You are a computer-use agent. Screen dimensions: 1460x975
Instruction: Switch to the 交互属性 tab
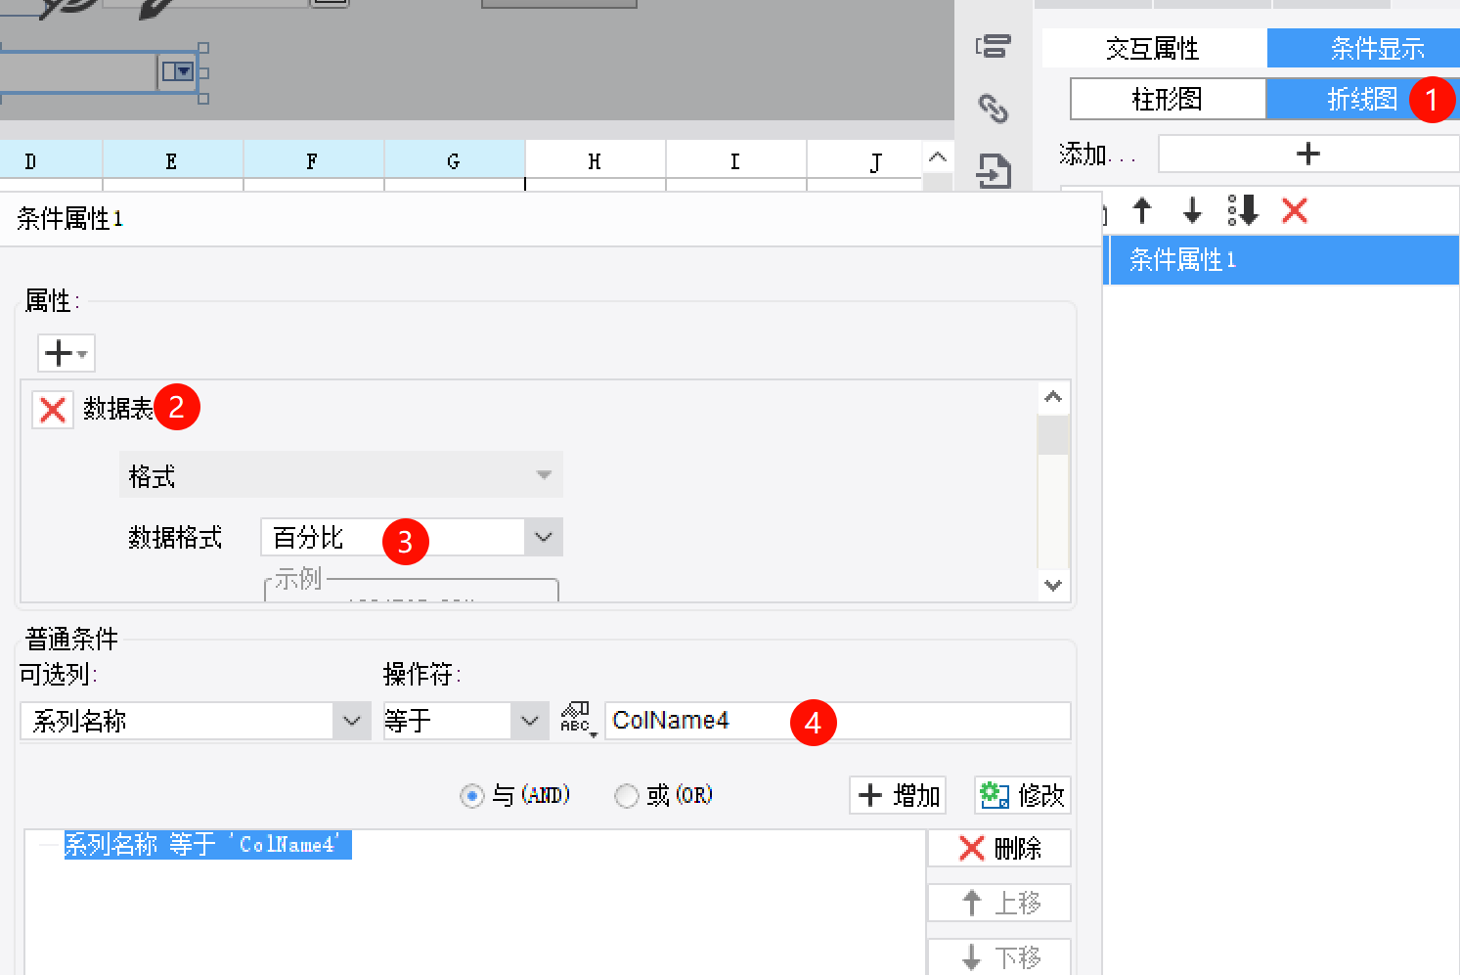pos(1153,48)
